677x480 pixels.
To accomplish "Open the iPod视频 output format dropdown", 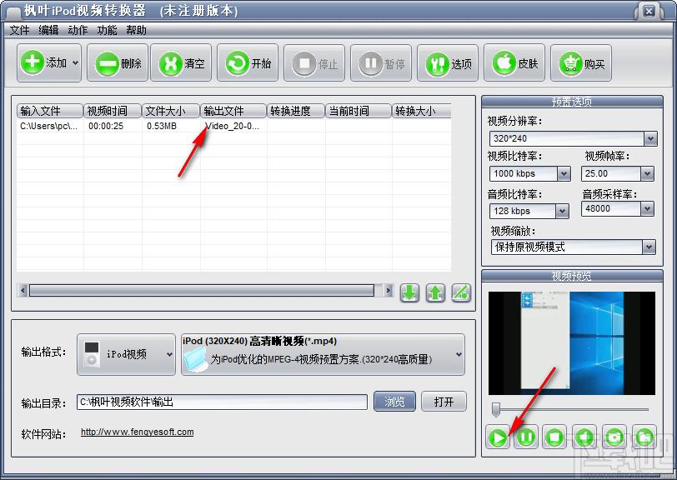I will pos(126,354).
